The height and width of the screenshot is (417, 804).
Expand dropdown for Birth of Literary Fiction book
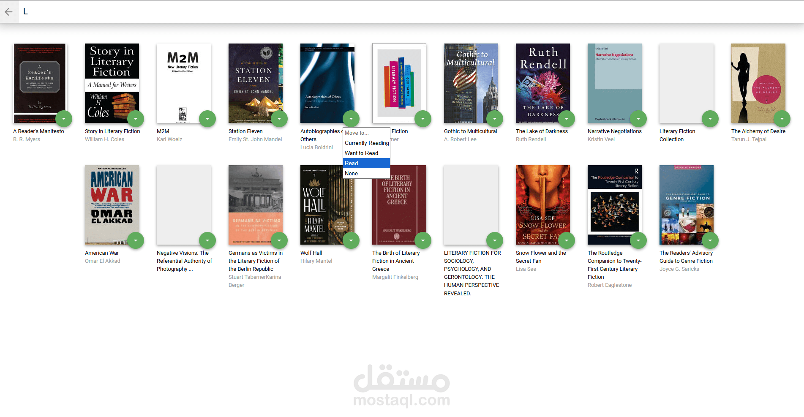pos(423,240)
